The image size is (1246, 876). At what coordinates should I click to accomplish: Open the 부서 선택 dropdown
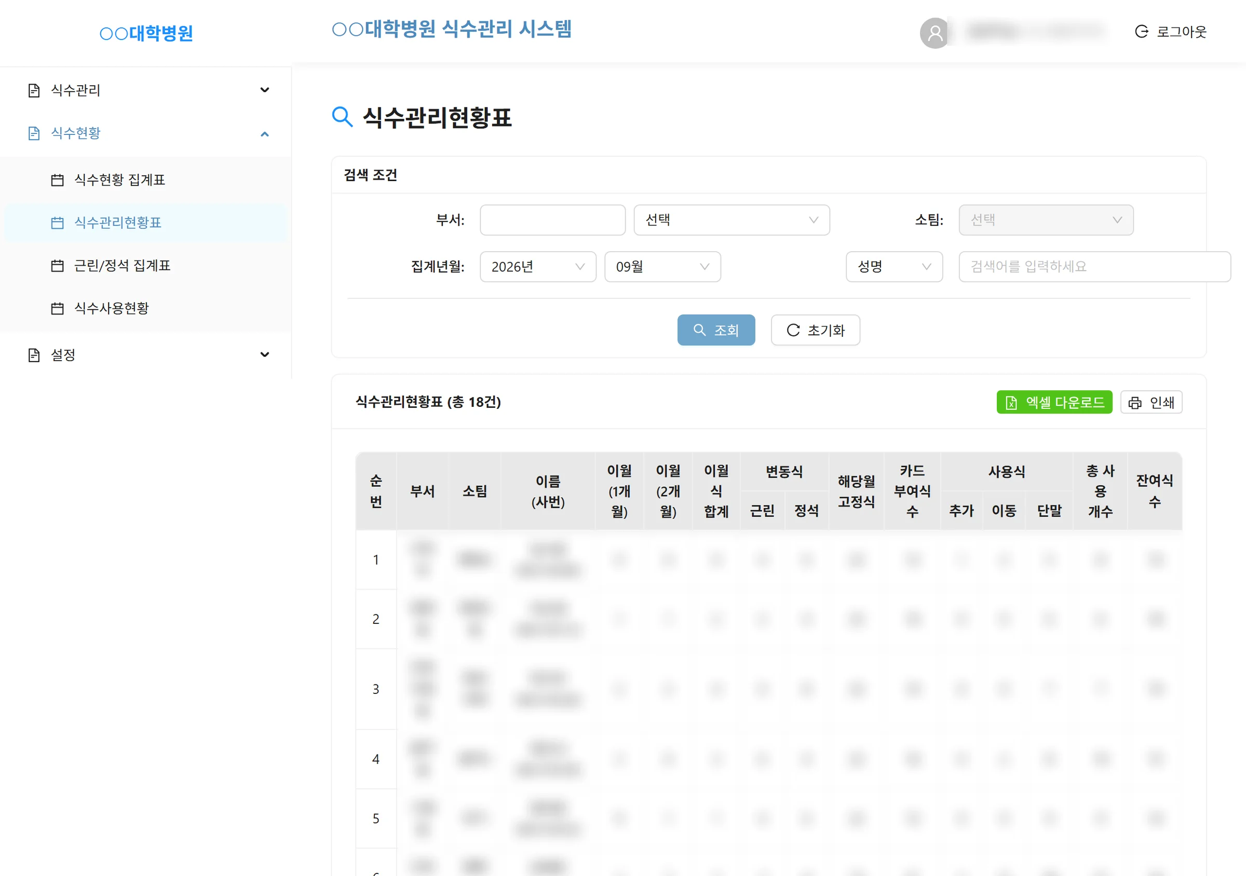732,220
